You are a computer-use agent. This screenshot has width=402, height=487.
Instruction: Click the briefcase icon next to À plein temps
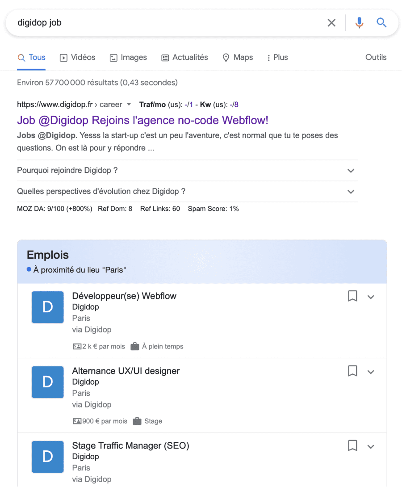[x=135, y=346]
